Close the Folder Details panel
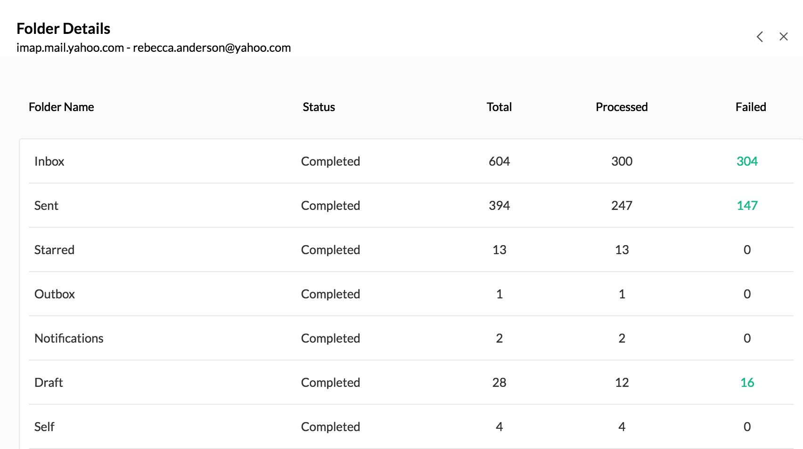 784,37
